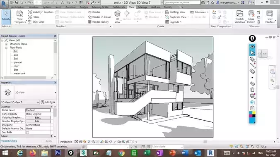Expand the Extents properties section

51,136
